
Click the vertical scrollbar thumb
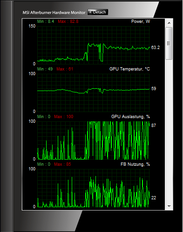pyautogui.click(x=169, y=43)
